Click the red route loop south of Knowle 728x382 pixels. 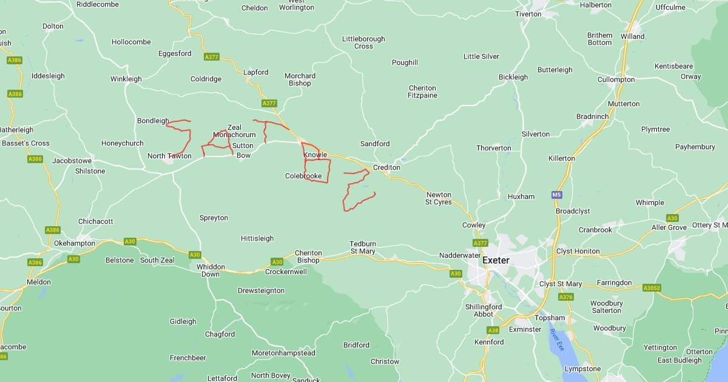(x=317, y=170)
